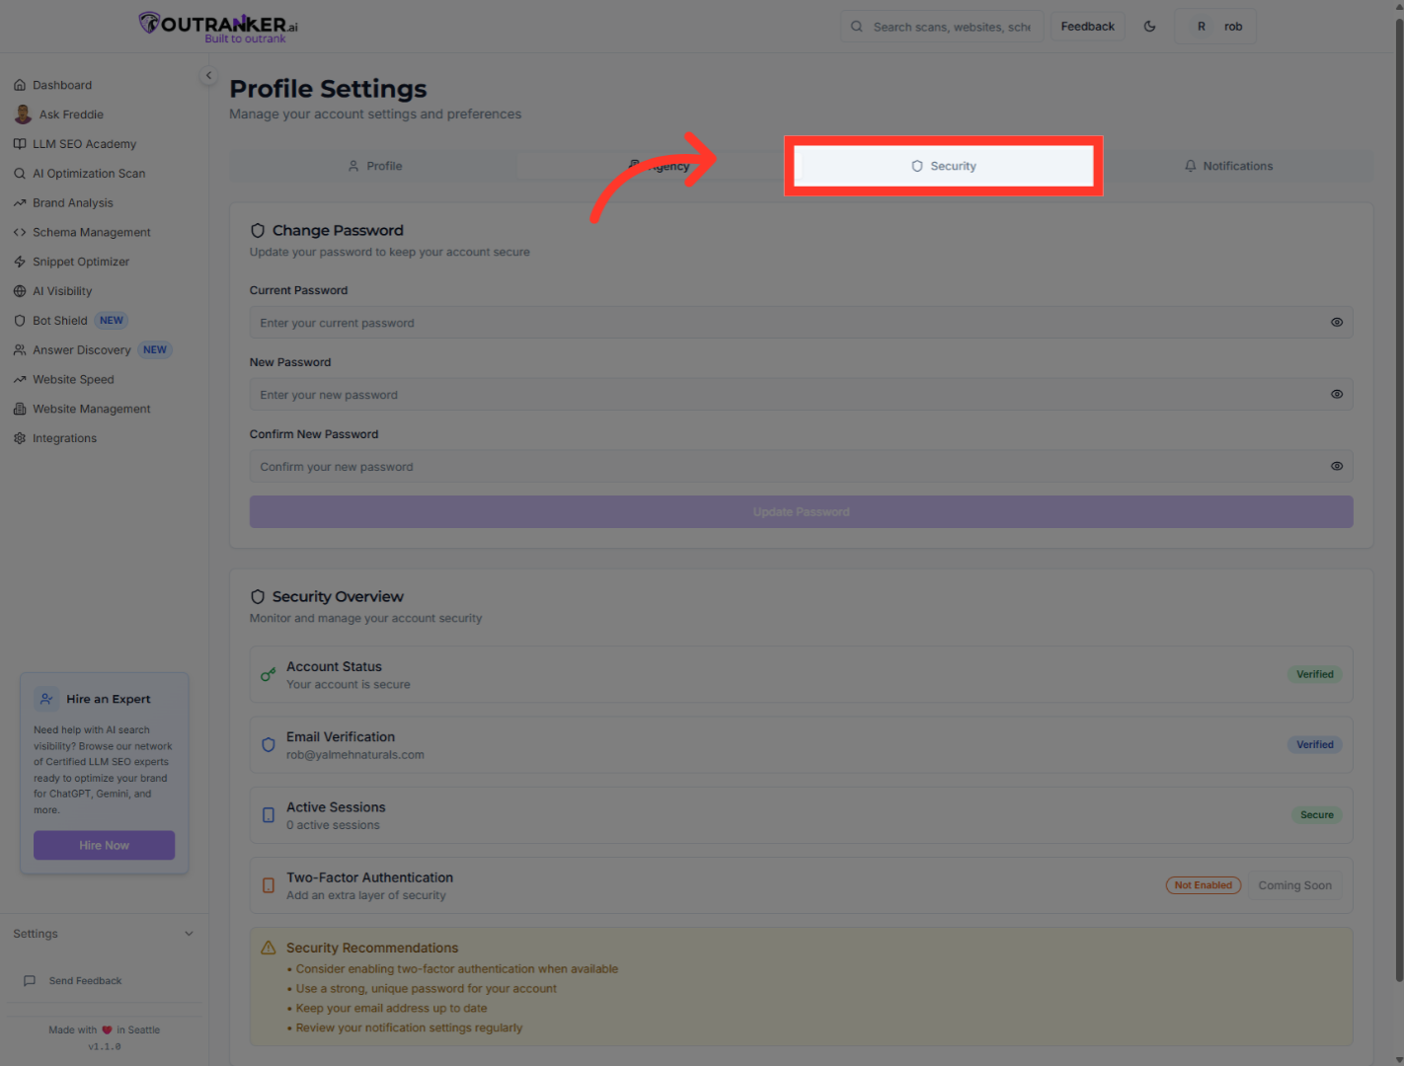1404x1066 pixels.
Task: Switch to the Agency tab
Action: (x=660, y=166)
